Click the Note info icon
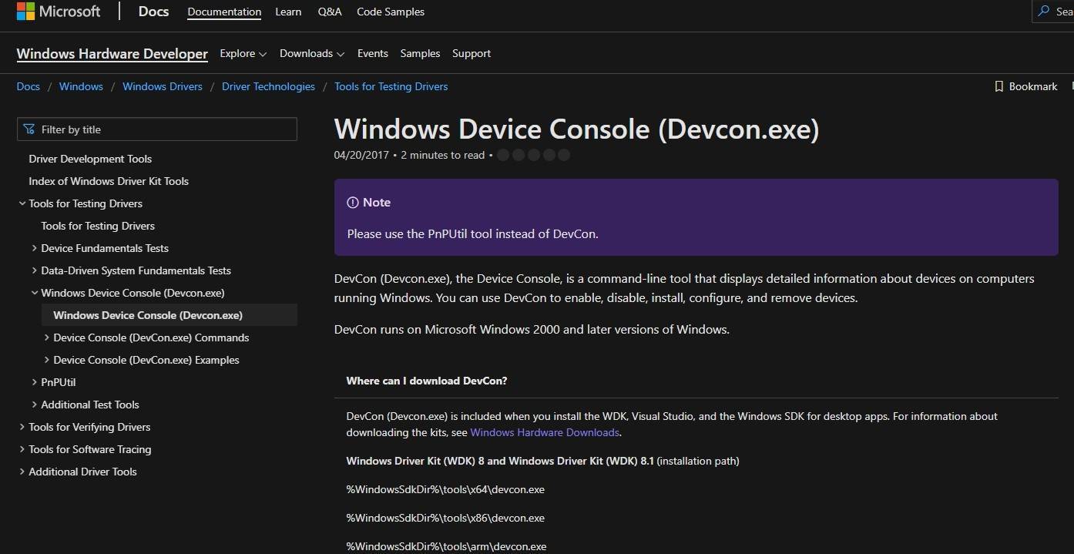Viewport: 1074px width, 554px height. pos(353,203)
